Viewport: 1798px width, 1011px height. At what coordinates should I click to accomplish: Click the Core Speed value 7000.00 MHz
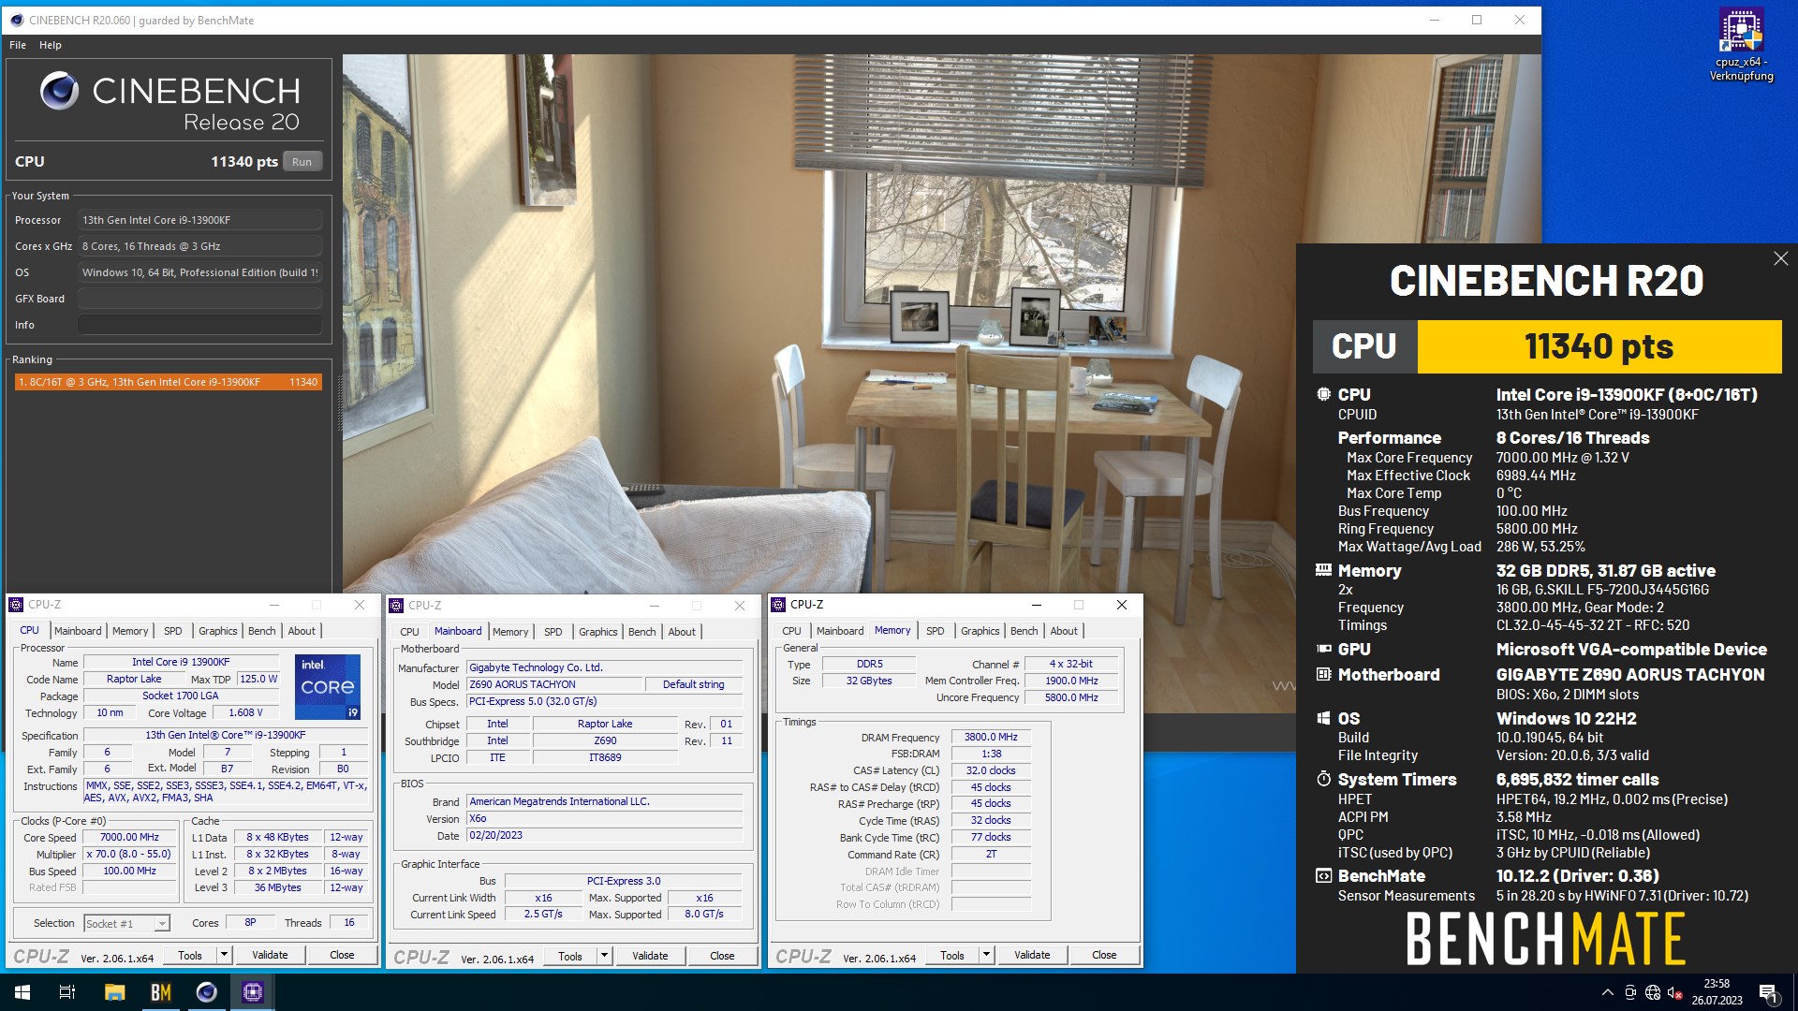pos(129,838)
